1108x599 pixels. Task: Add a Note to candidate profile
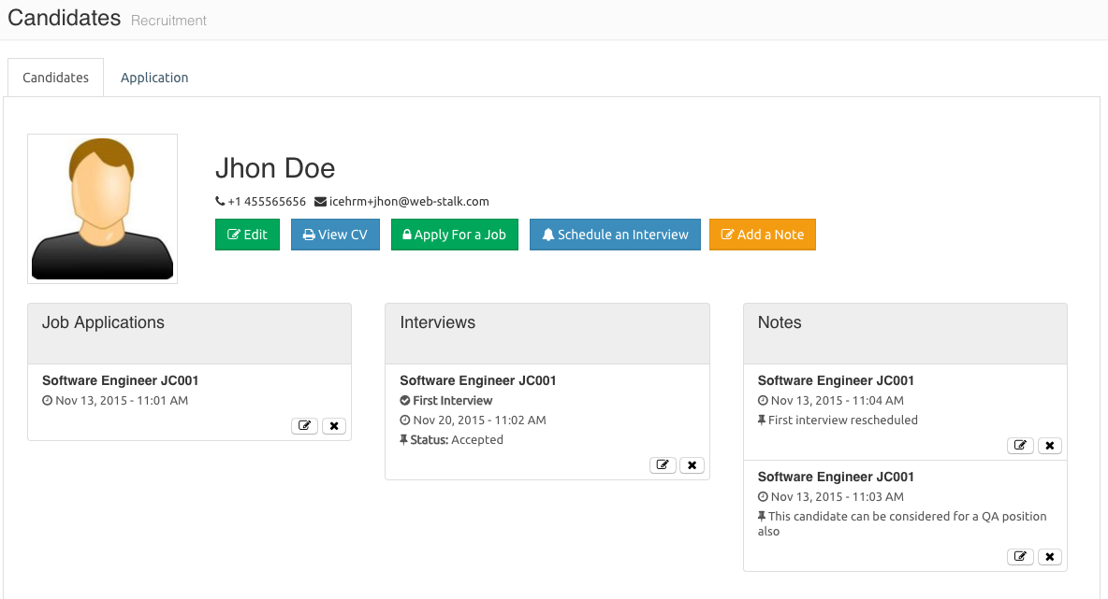coord(762,235)
